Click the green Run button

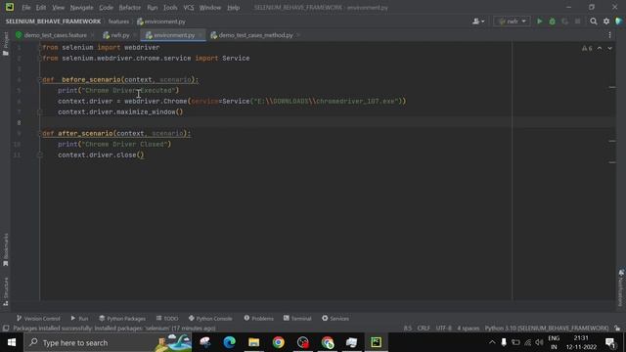coord(539,22)
